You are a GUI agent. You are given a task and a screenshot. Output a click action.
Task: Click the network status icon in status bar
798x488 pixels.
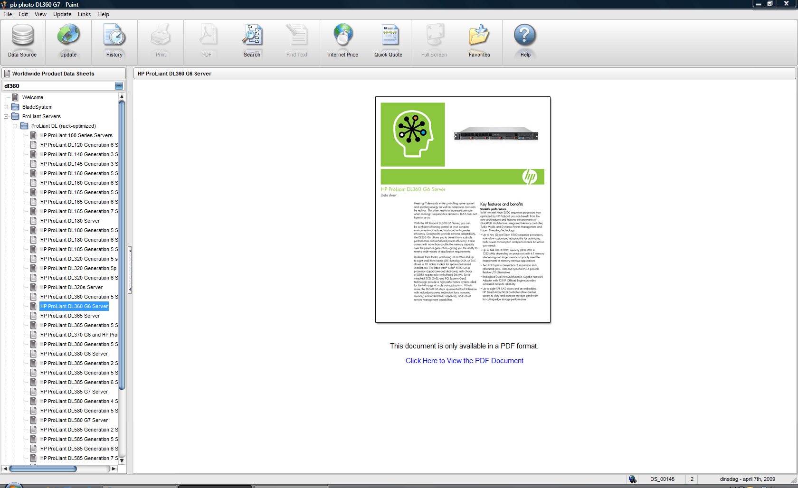tap(633, 479)
